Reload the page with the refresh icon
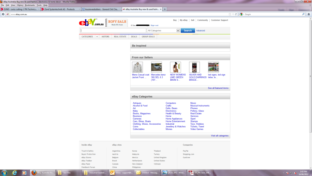Image resolution: width=312 pixels, height=176 pixels. point(236,14)
